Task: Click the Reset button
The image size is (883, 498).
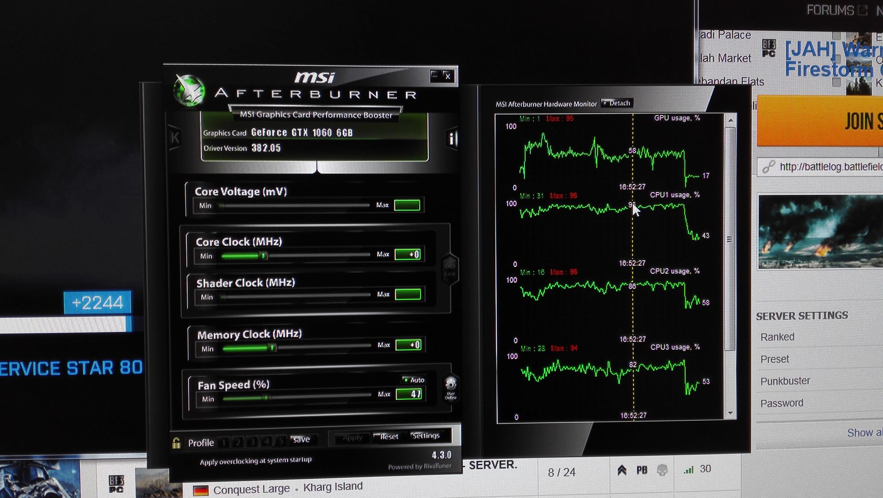Action: coord(388,436)
